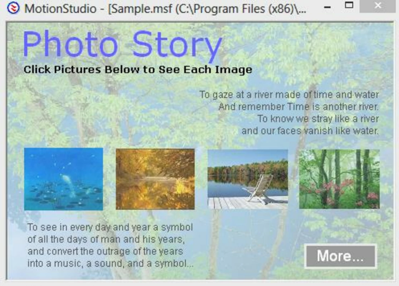The image size is (399, 286).
Task: Select the golden autumn trees picture
Action: pos(155,179)
